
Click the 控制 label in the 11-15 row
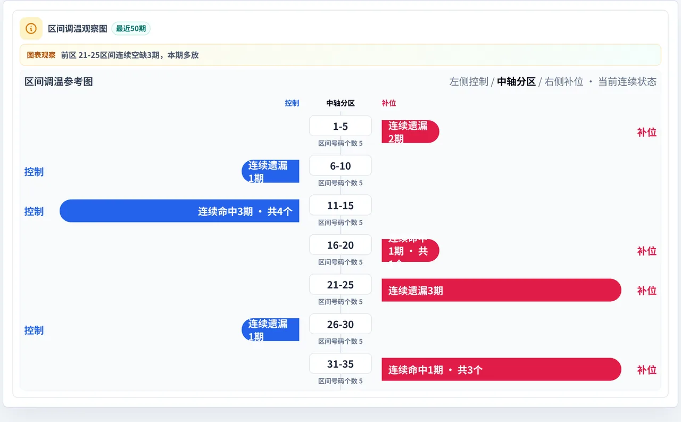pos(34,211)
